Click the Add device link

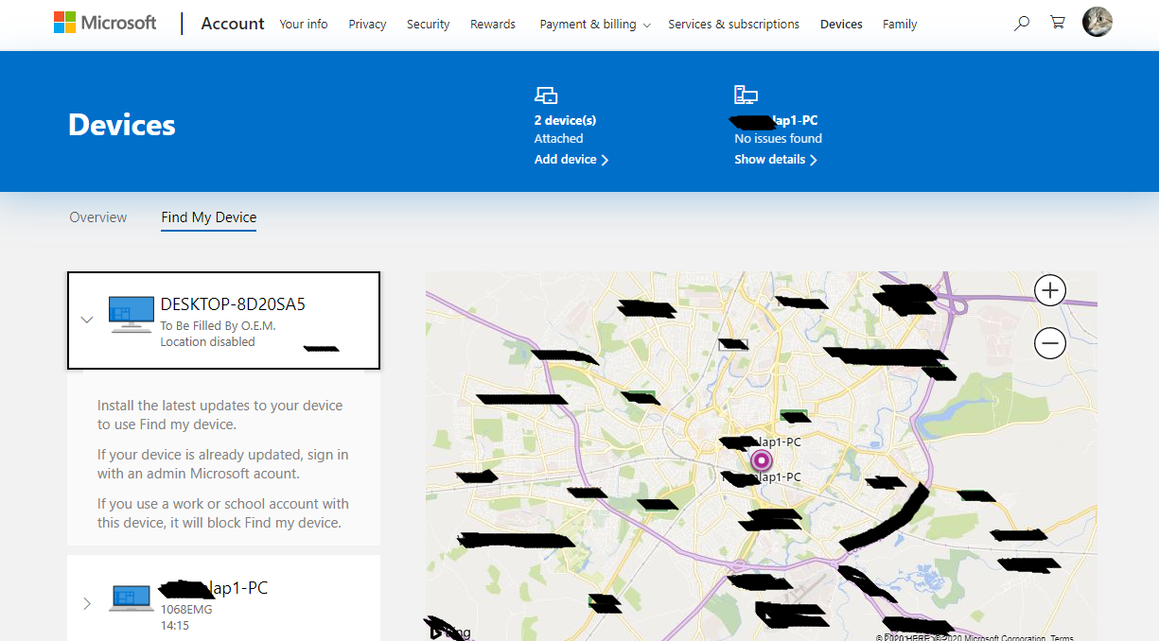point(571,160)
